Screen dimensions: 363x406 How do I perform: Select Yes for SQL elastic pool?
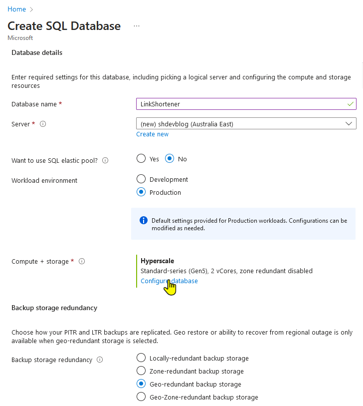[x=141, y=158]
